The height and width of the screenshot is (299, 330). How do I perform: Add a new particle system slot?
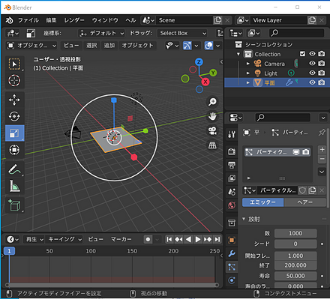click(x=322, y=150)
